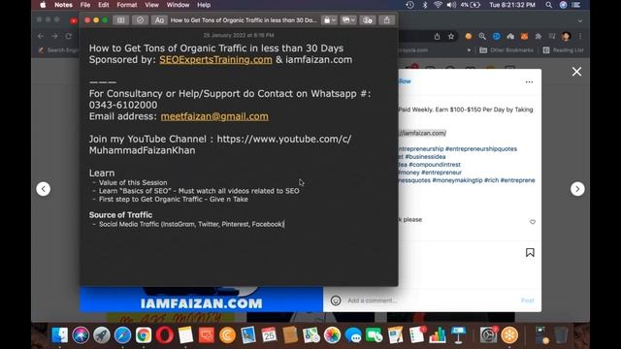Screen dimensions: 621x349
Task: Open Safari from the Dock
Action: coord(122,335)
